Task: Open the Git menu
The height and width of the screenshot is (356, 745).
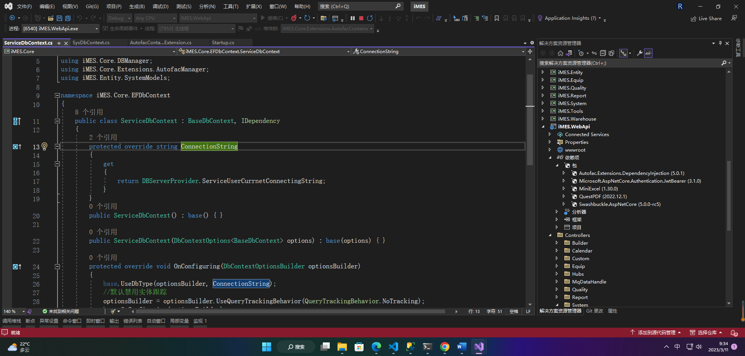Action: [92, 7]
